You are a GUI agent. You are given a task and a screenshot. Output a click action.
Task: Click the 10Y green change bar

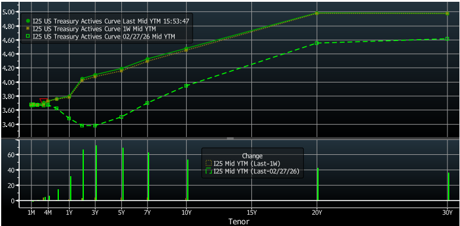[x=188, y=180]
